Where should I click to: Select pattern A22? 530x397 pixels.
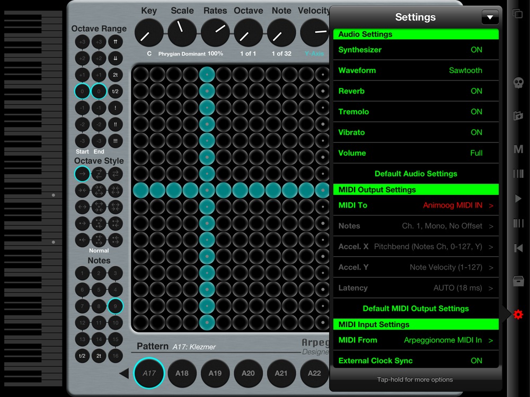(314, 373)
